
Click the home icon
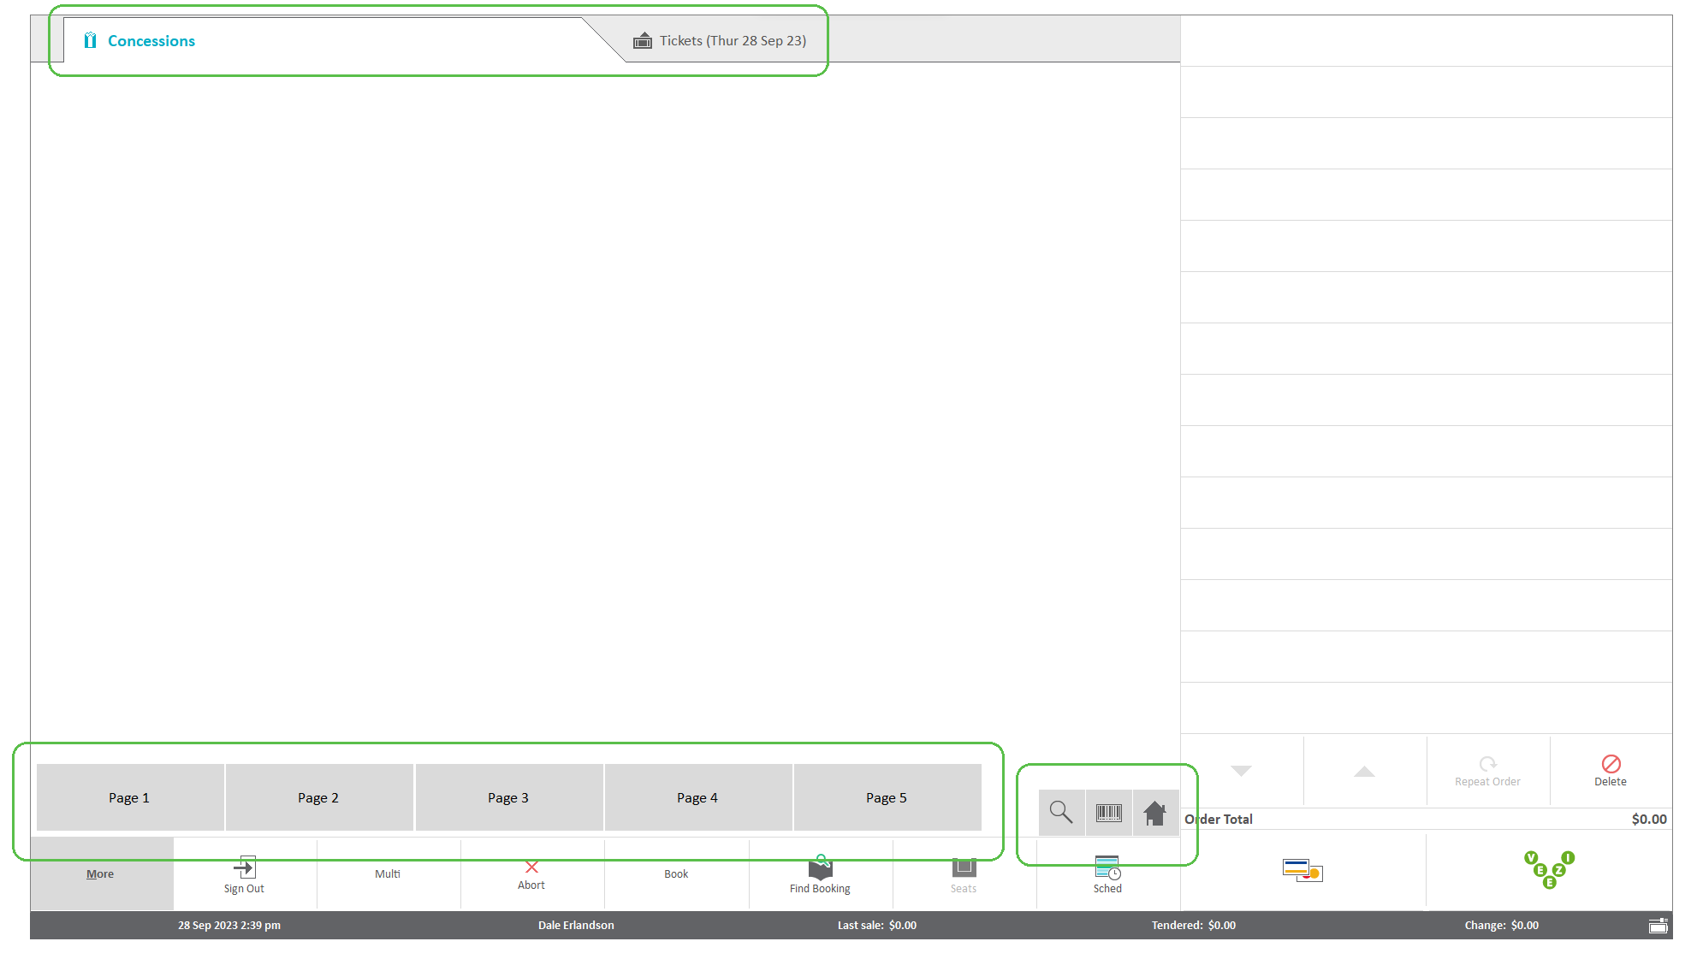pyautogui.click(x=1155, y=812)
